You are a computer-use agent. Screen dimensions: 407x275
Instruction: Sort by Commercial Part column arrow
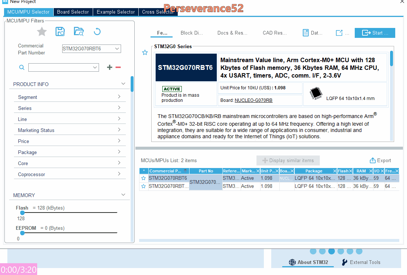[x=185, y=171]
